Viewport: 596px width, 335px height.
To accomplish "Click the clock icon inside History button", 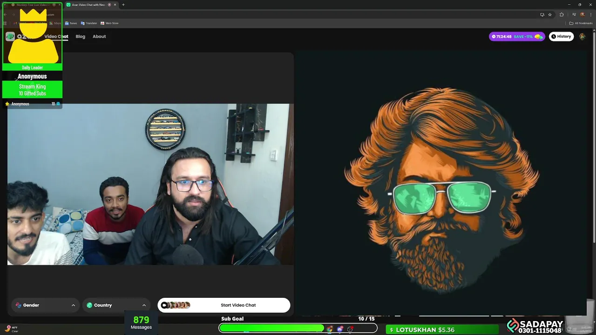I will pyautogui.click(x=554, y=36).
